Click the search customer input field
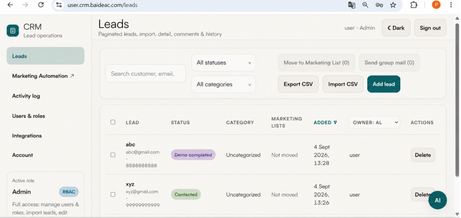 145,73
